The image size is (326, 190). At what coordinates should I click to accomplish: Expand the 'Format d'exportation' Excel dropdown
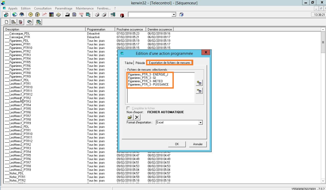point(200,123)
